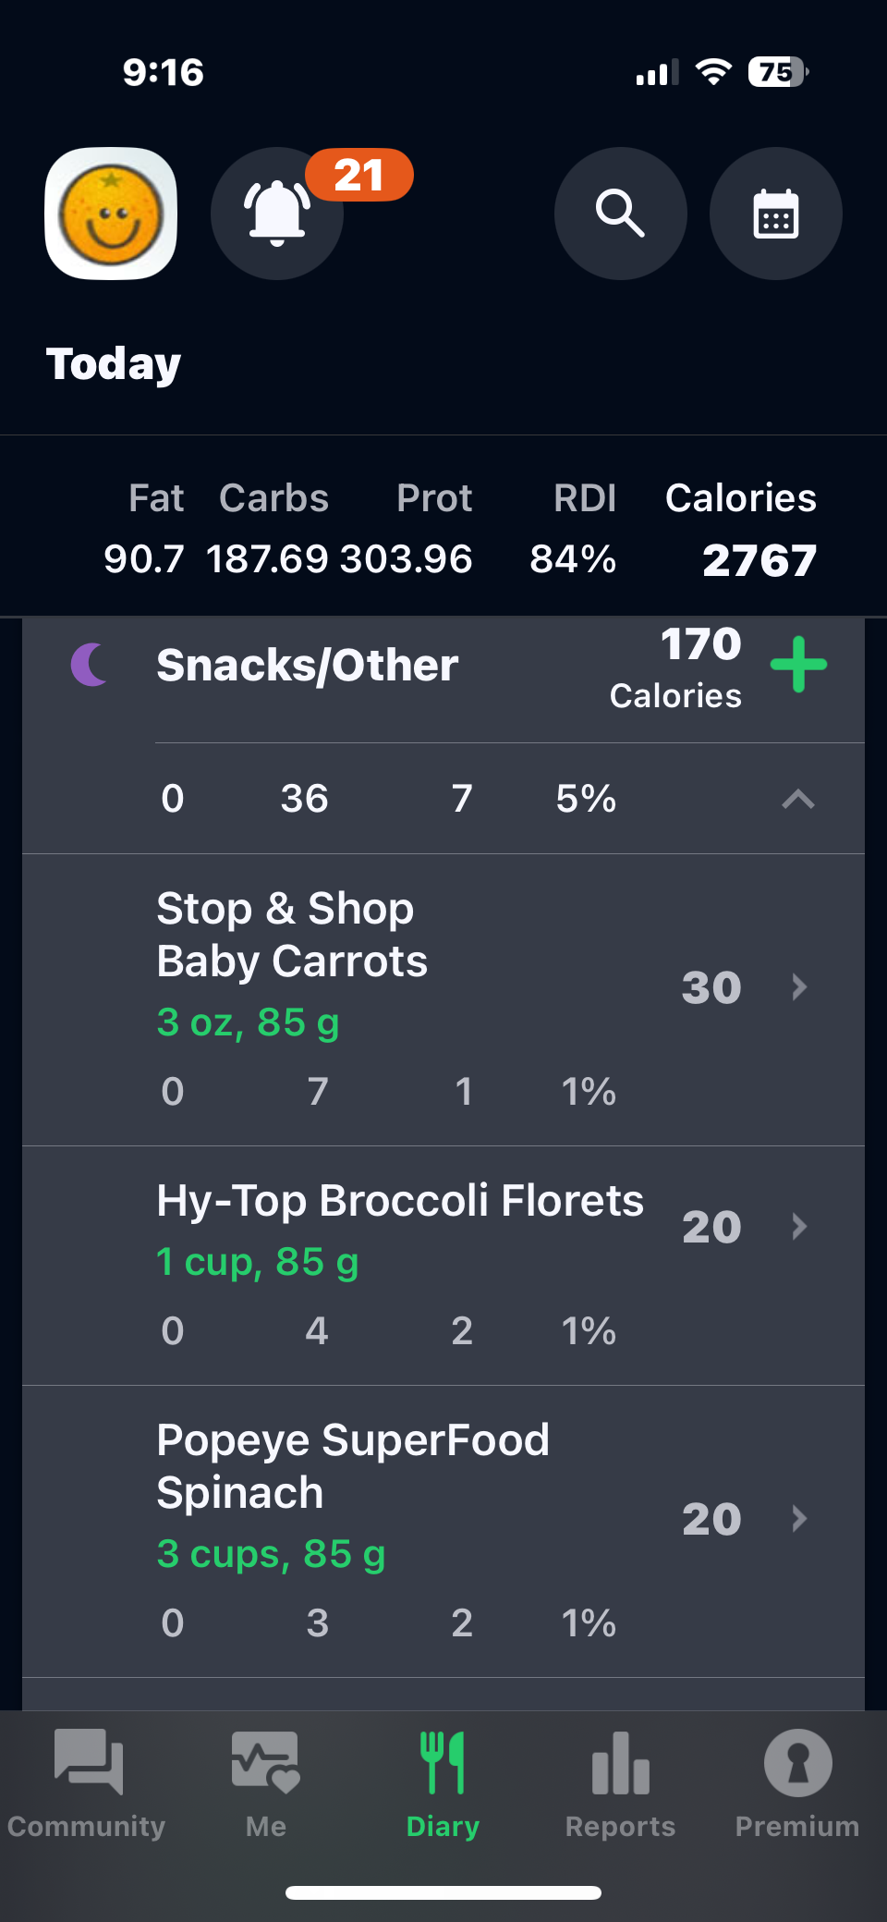
Task: Open Popeye SuperFood Spinach detail chevron
Action: (800, 1519)
